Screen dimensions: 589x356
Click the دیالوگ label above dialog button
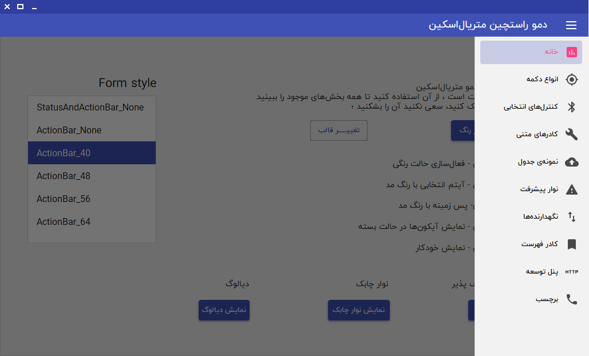(x=237, y=284)
